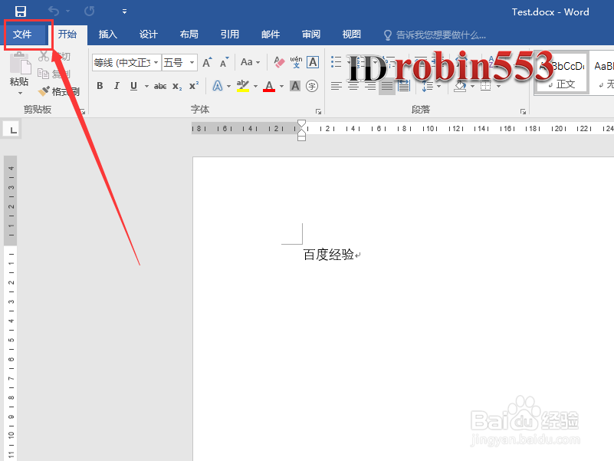Viewport: 614px width, 461px height.
Task: Expand the font name combo box
Action: (x=156, y=62)
